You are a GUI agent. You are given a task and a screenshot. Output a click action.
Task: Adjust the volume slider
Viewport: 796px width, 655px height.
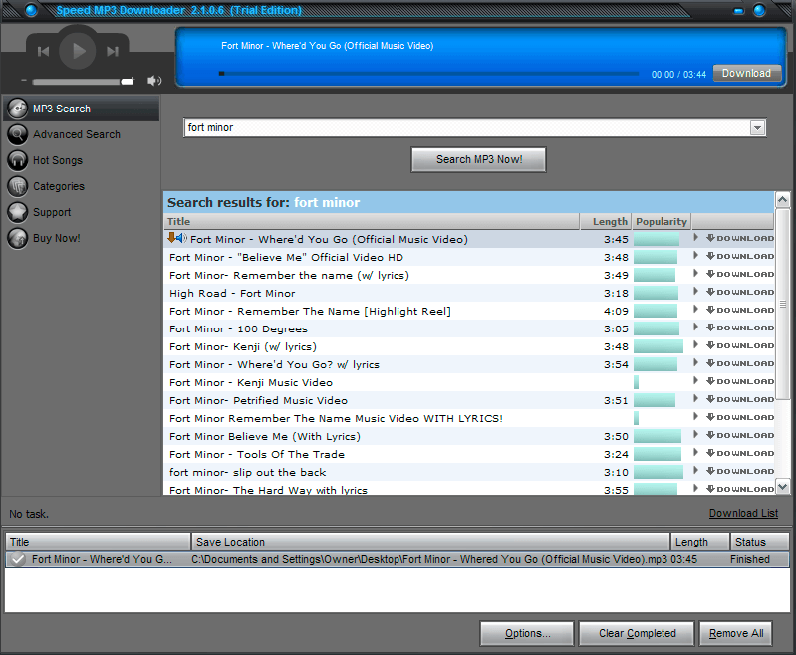click(84, 82)
